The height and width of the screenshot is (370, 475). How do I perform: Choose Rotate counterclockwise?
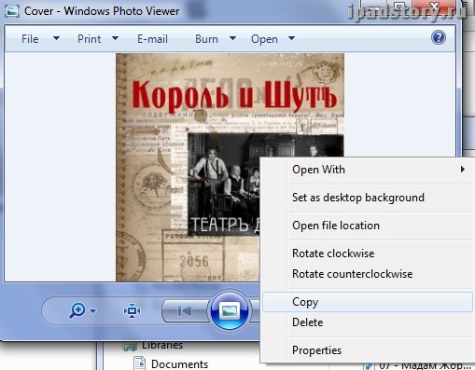[368, 274]
